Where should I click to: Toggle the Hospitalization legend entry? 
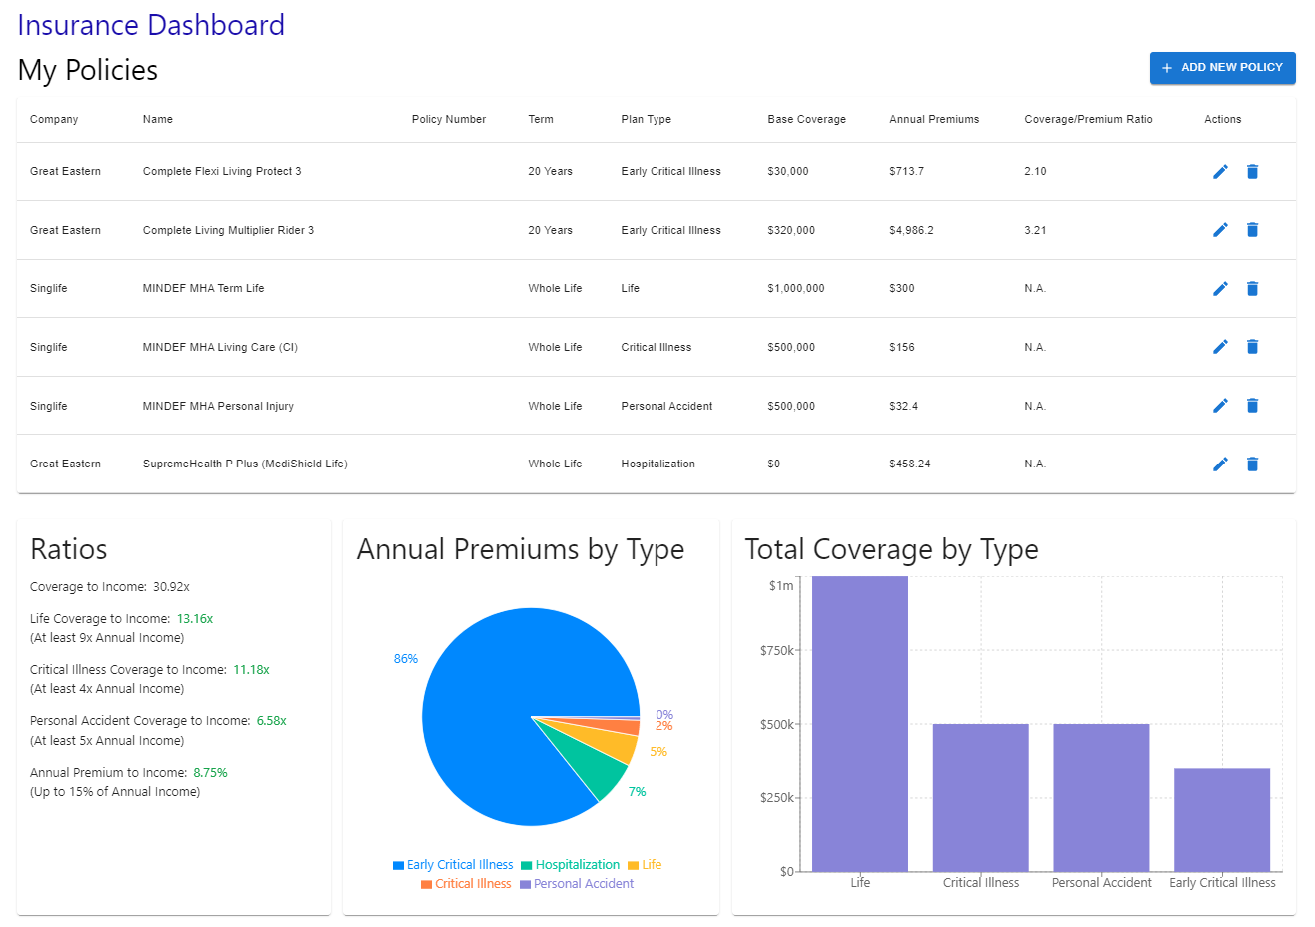570,865
